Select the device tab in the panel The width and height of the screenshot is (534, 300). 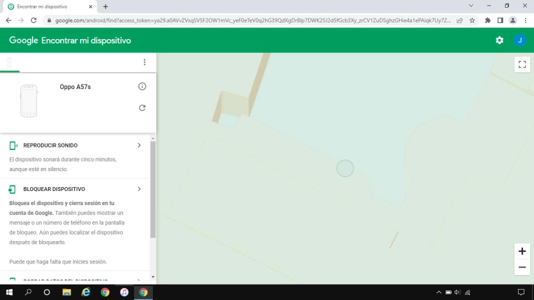click(10, 62)
